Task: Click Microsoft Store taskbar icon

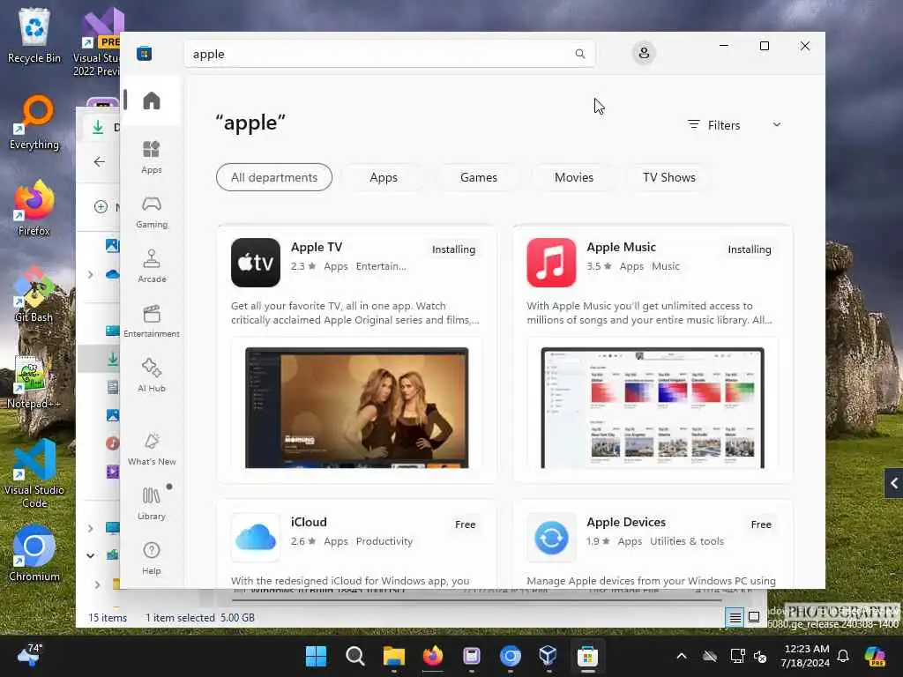Action: 587,656
